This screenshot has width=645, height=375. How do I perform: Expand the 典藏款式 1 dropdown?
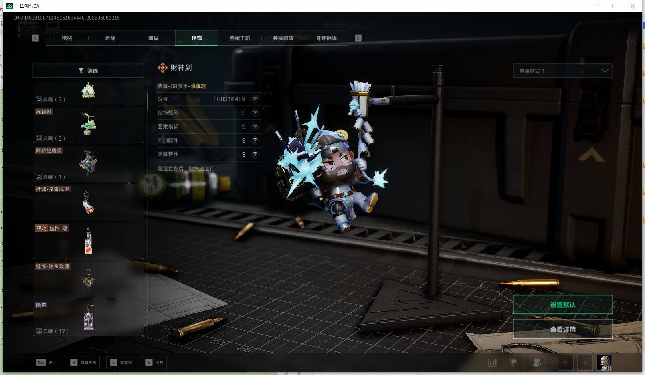click(563, 71)
